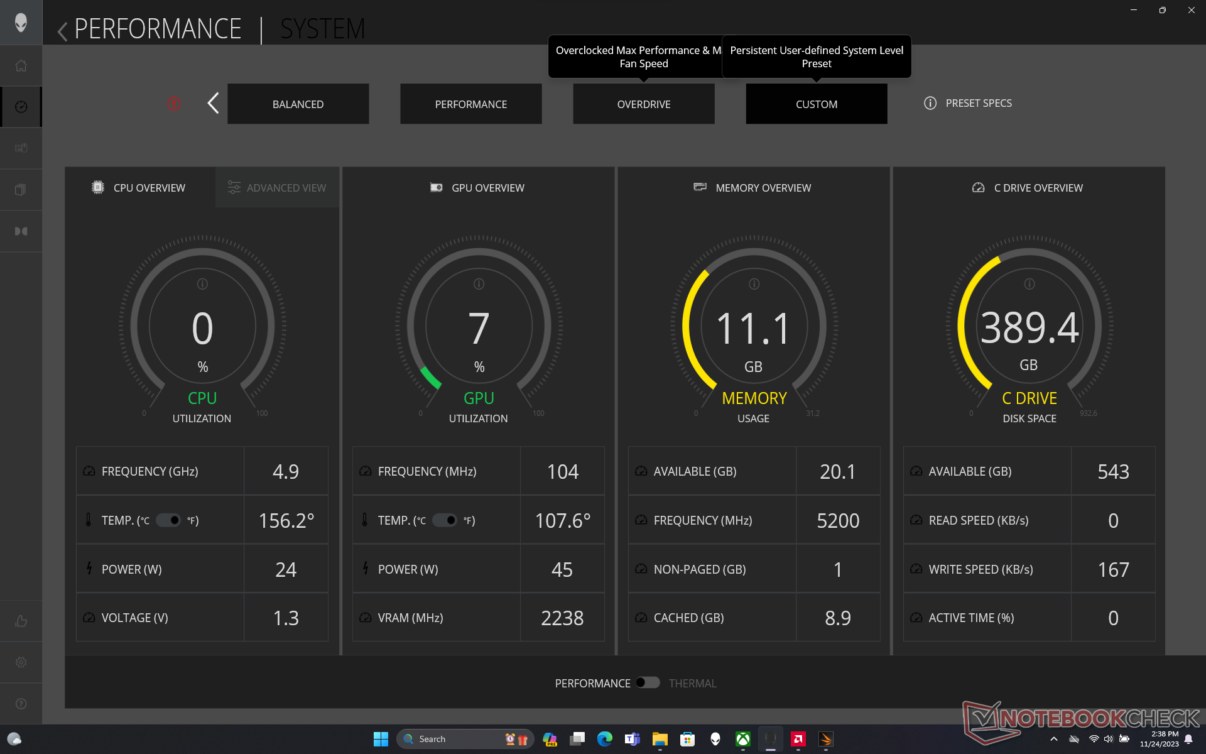This screenshot has height=754, width=1206.
Task: Click info icon inside CPU utilization gauge
Action: point(202,284)
